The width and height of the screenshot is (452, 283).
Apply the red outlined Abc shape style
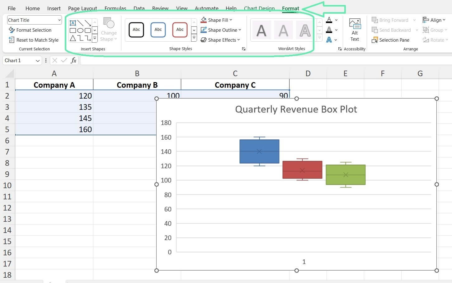pyautogui.click(x=180, y=30)
